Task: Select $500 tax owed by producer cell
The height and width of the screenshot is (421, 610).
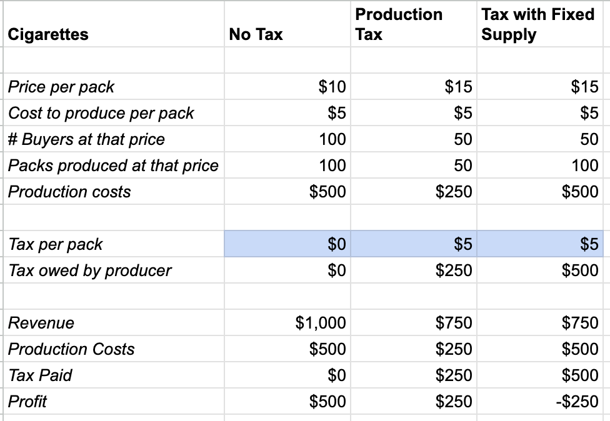Action: 540,270
